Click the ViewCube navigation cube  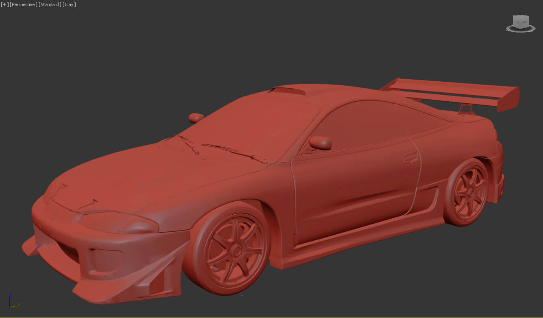tap(520, 21)
